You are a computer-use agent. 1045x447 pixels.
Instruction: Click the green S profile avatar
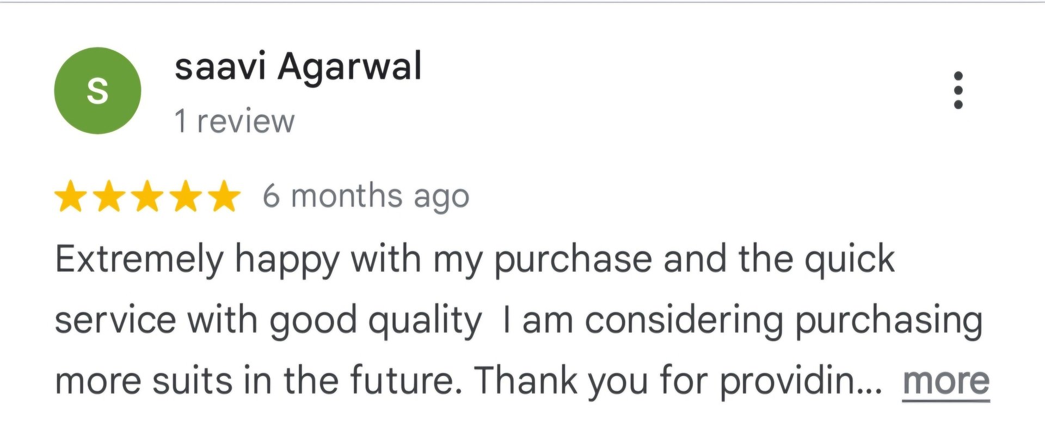click(97, 90)
